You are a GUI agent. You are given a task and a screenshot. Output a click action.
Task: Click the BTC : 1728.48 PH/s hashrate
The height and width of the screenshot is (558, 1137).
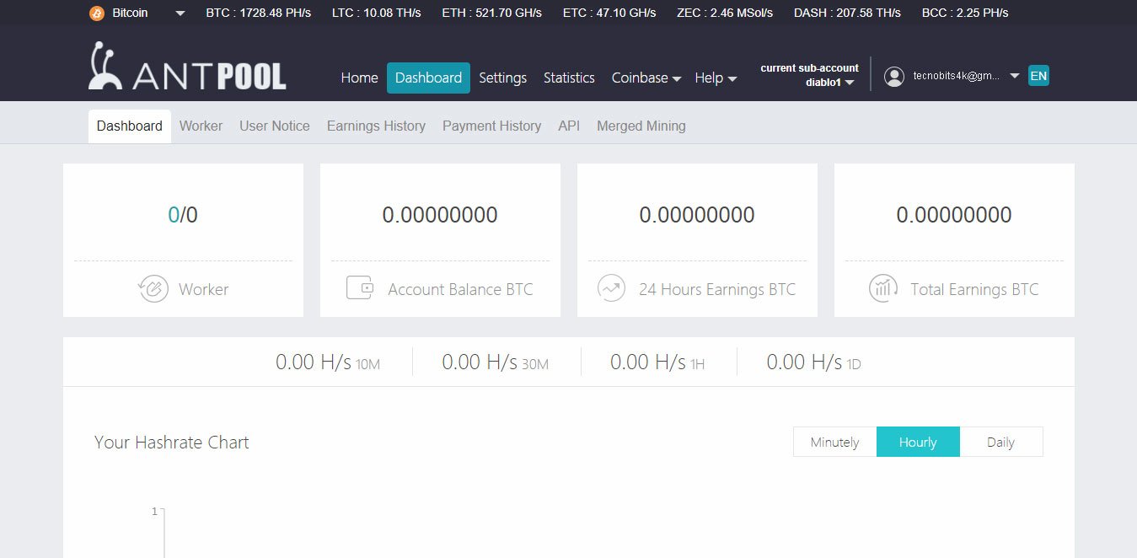[x=258, y=13]
